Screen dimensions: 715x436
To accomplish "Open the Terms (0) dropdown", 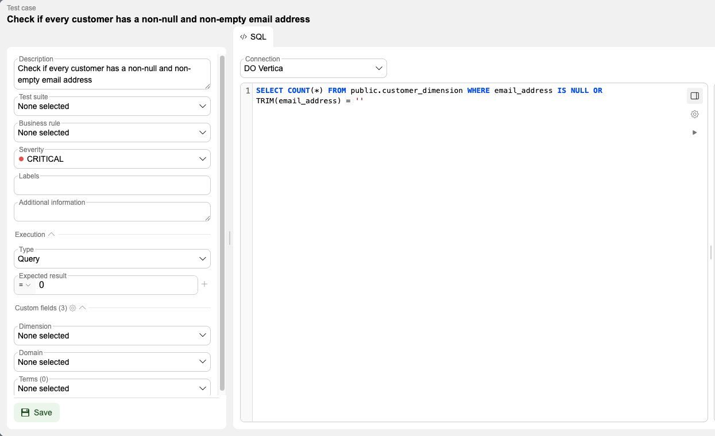I will [112, 388].
